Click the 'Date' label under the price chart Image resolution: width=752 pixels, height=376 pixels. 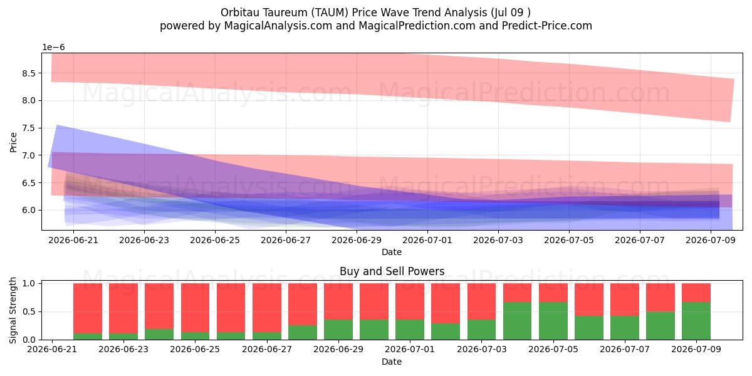(x=392, y=252)
